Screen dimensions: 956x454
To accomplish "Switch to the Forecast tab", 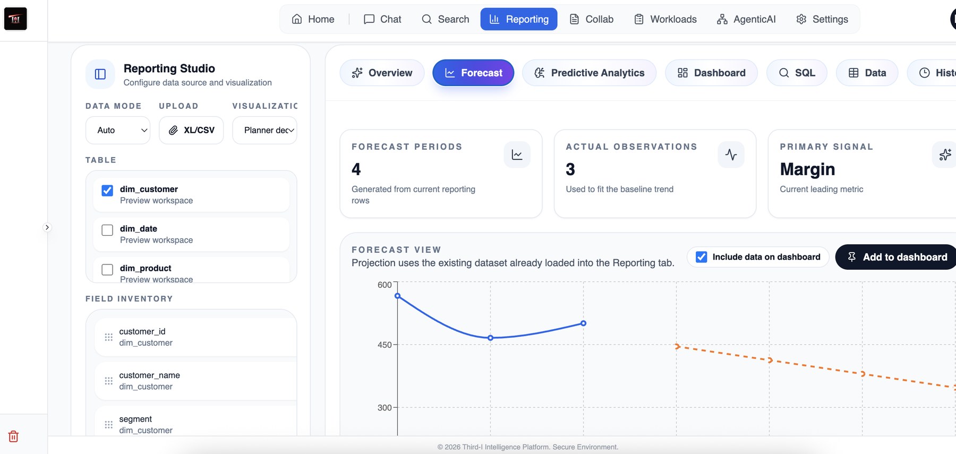I will click(x=473, y=73).
